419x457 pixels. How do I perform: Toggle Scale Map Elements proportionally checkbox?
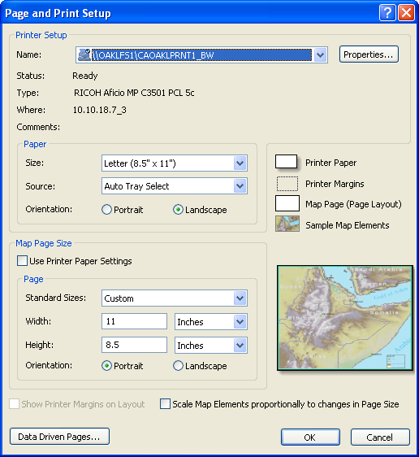(x=165, y=404)
